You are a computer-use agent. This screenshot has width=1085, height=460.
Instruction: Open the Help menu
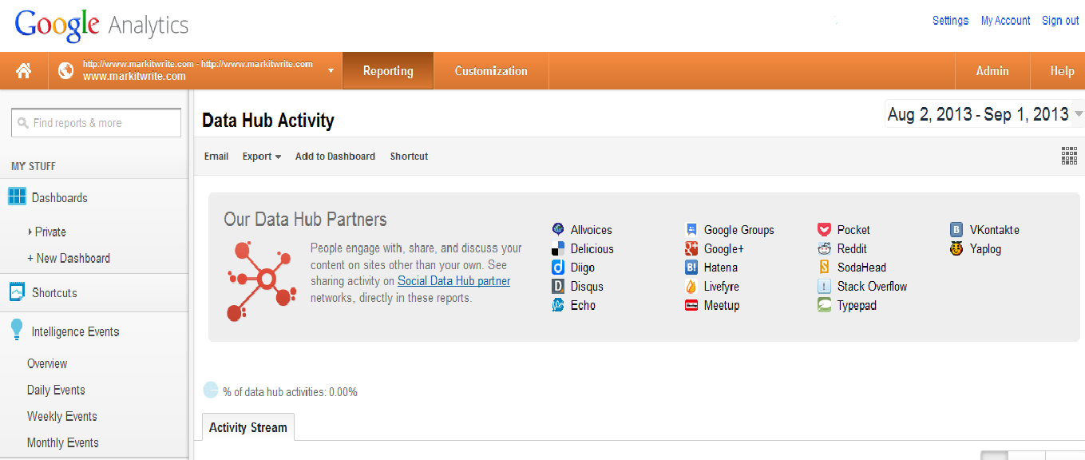pos(1062,71)
